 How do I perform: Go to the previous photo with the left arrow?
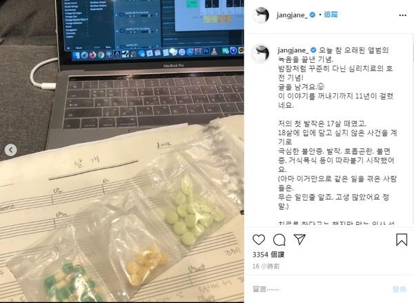pyautogui.click(x=11, y=150)
